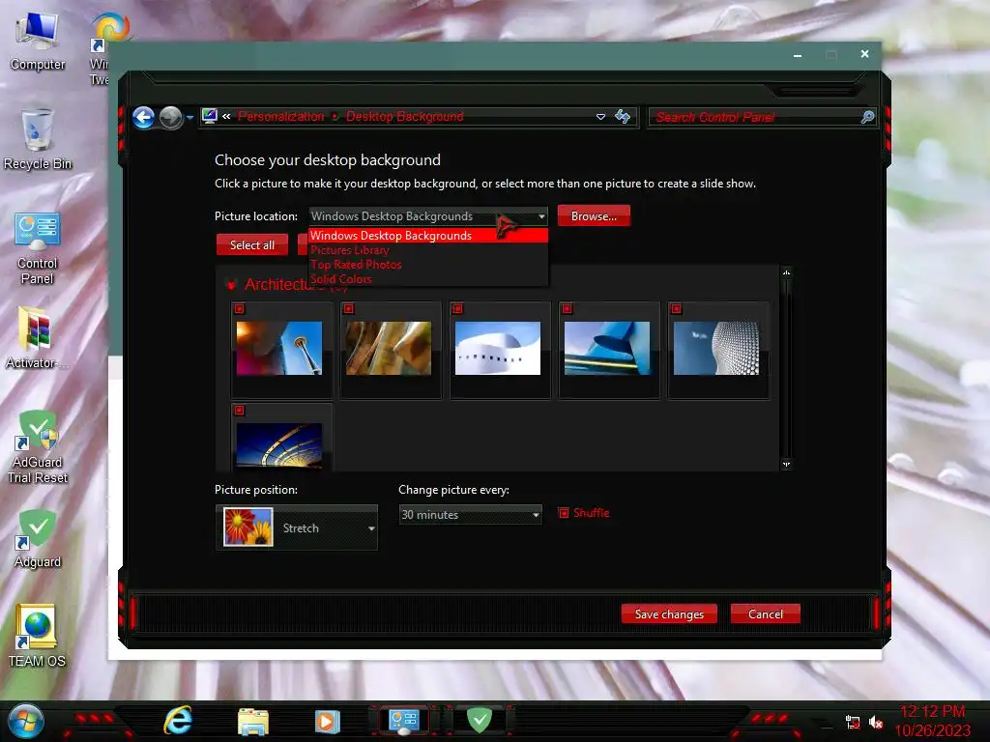Close the Desktop Background window
This screenshot has height=742, width=990.
click(864, 54)
